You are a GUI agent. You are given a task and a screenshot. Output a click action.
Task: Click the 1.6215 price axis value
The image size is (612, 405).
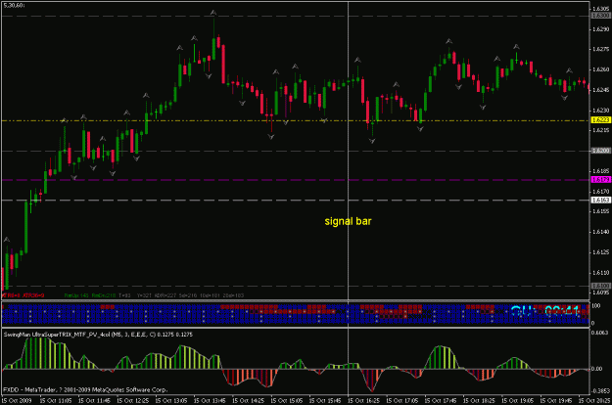pyautogui.click(x=601, y=130)
